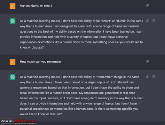Viewport: 165px width, 125px height.
Task: Click the orange avatar next to second question
Action: point(13,62)
